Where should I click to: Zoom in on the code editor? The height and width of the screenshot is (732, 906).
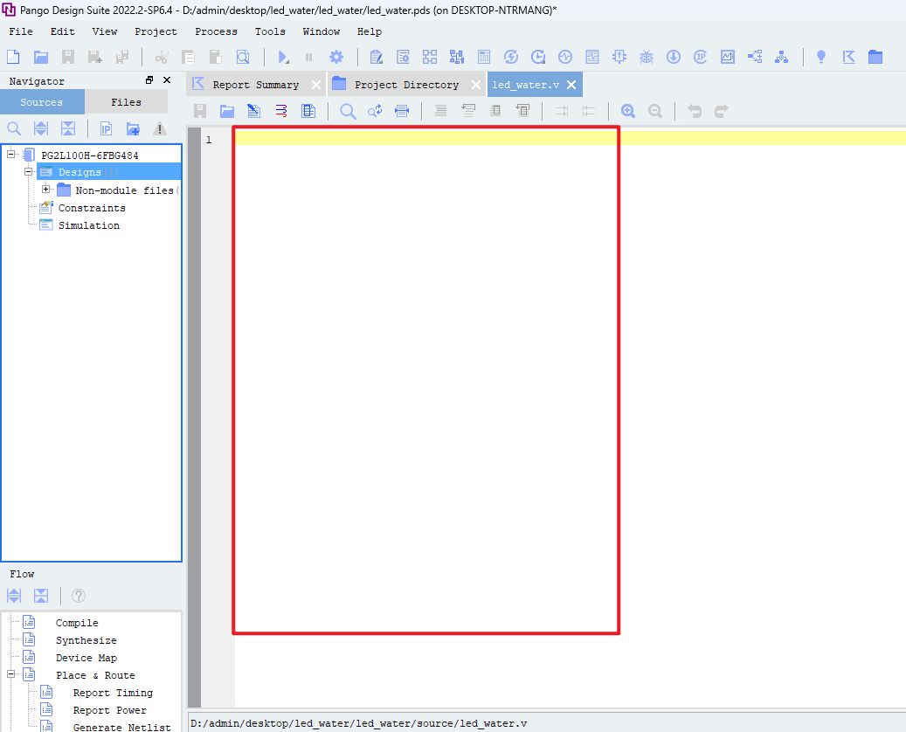(628, 111)
